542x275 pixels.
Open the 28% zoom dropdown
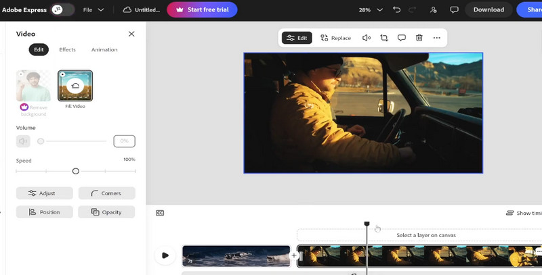tap(371, 10)
